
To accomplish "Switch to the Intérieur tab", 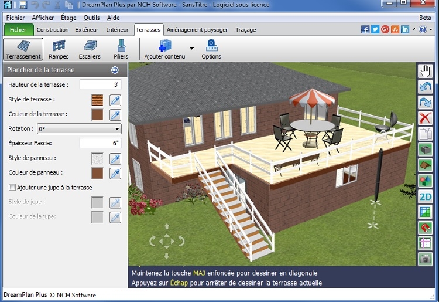I will (x=118, y=30).
